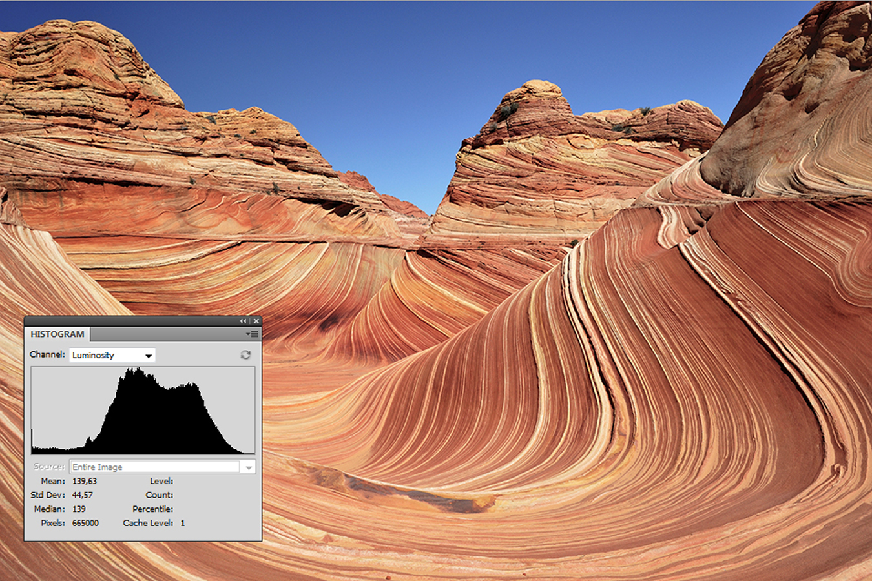872x581 pixels.
Task: Click the Pixels value 665000
Action: 85,523
